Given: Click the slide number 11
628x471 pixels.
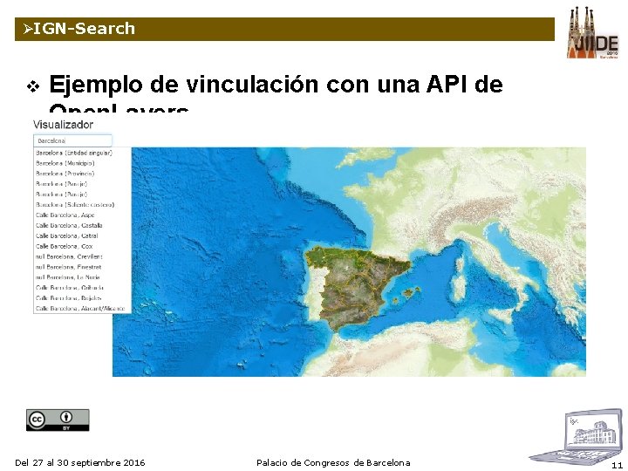Looking at the screenshot, I should click(618, 465).
